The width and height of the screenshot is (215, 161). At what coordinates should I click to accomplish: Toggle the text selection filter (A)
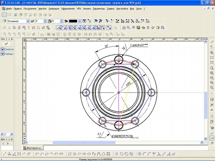132,21
